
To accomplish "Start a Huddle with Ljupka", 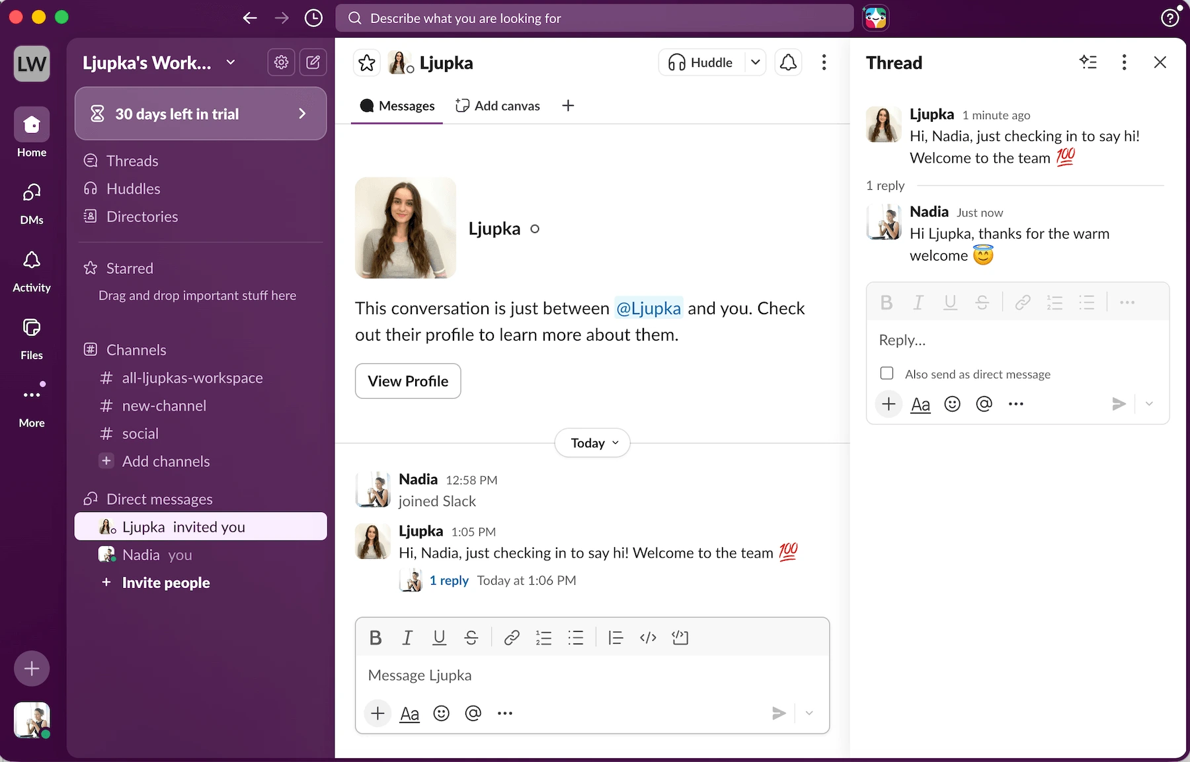I will tap(701, 62).
